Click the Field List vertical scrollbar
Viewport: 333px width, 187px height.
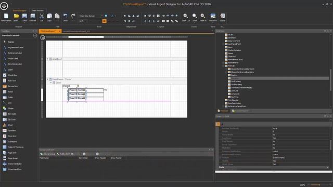[330, 79]
